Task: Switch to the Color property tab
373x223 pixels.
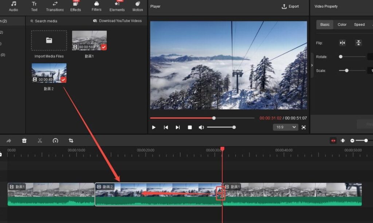Action: pos(342,24)
